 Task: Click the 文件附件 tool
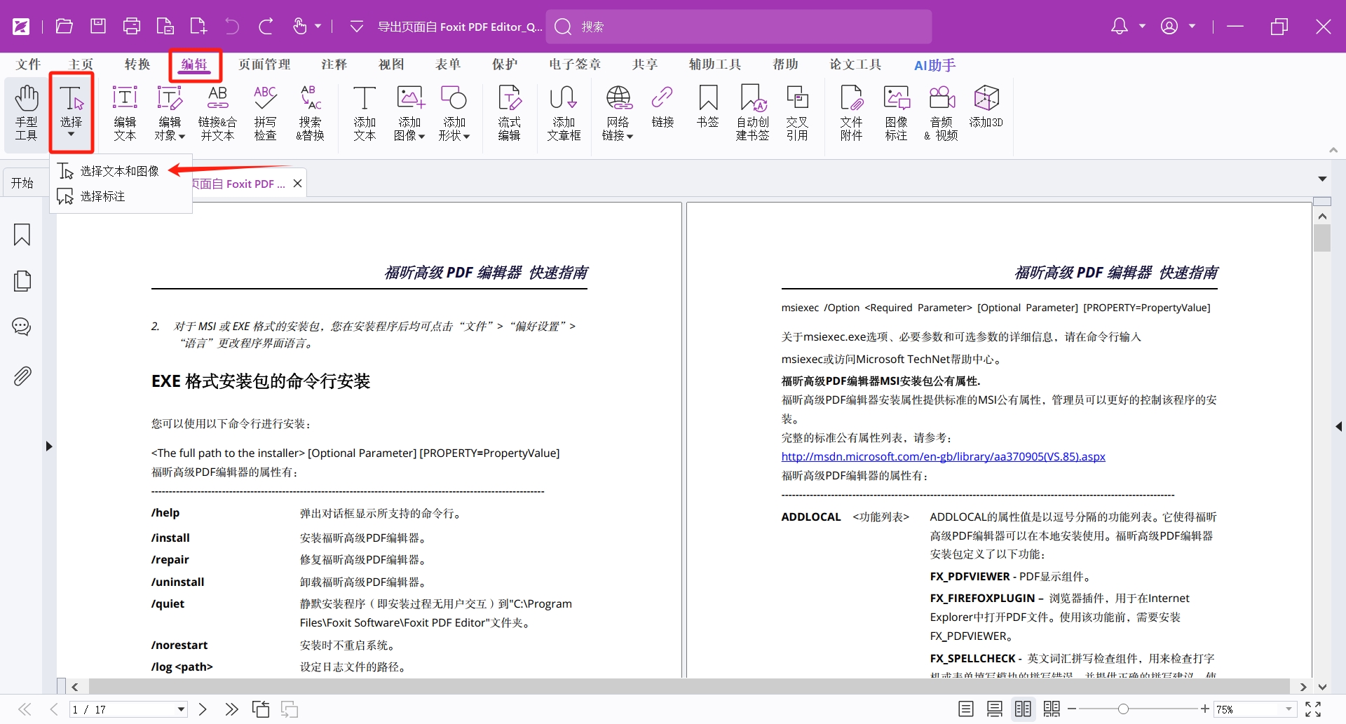[851, 114]
